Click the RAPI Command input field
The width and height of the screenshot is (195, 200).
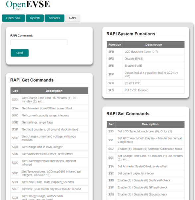pos(39,42)
